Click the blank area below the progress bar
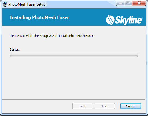148x116 pixels. [74, 78]
